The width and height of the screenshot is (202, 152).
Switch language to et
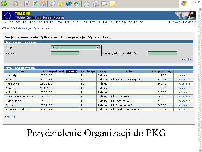(x=40, y=22)
